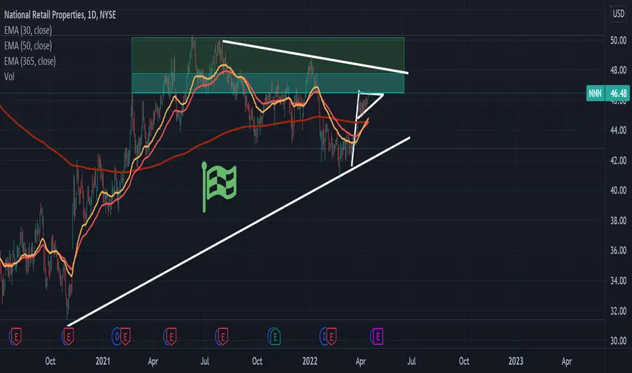Click the 2022 label on time axis
Screen dimensions: 632x373
pos(310,361)
